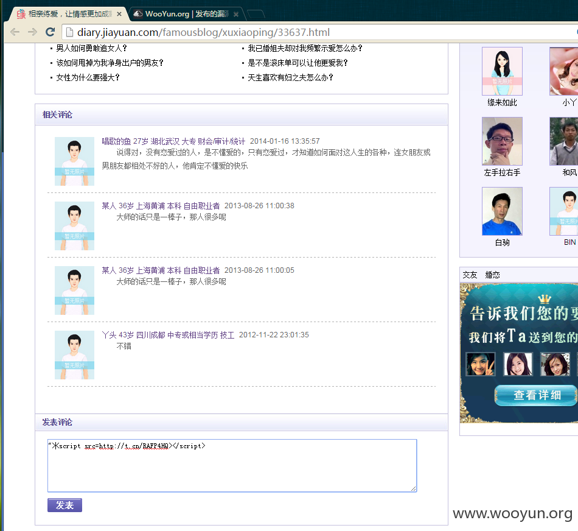
Task: Click the browser back arrow
Action: [x=15, y=32]
